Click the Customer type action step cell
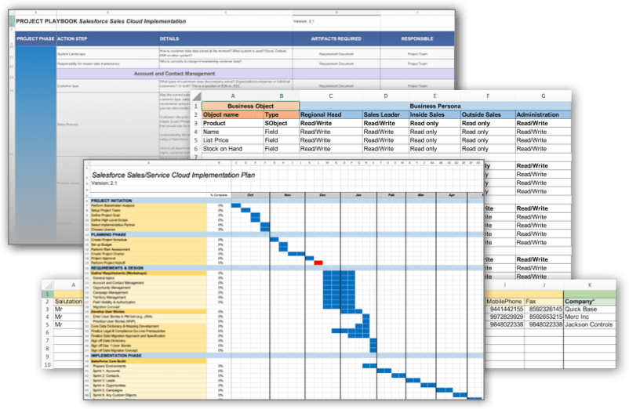 tap(107, 85)
